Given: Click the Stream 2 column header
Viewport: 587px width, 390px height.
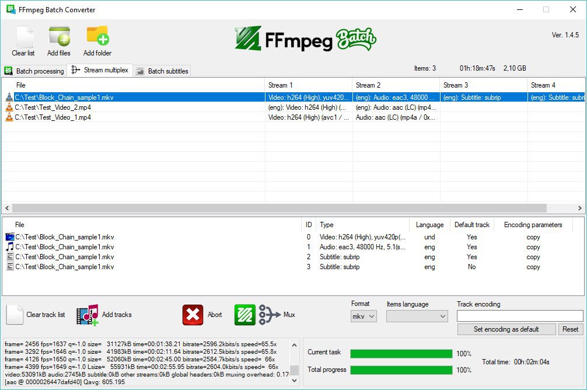Looking at the screenshot, I should pyautogui.click(x=396, y=85).
